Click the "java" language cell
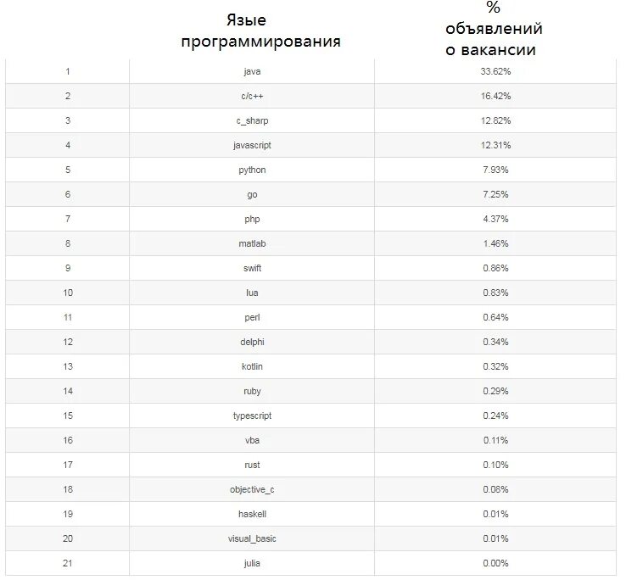The height and width of the screenshot is (580, 626). coord(252,71)
